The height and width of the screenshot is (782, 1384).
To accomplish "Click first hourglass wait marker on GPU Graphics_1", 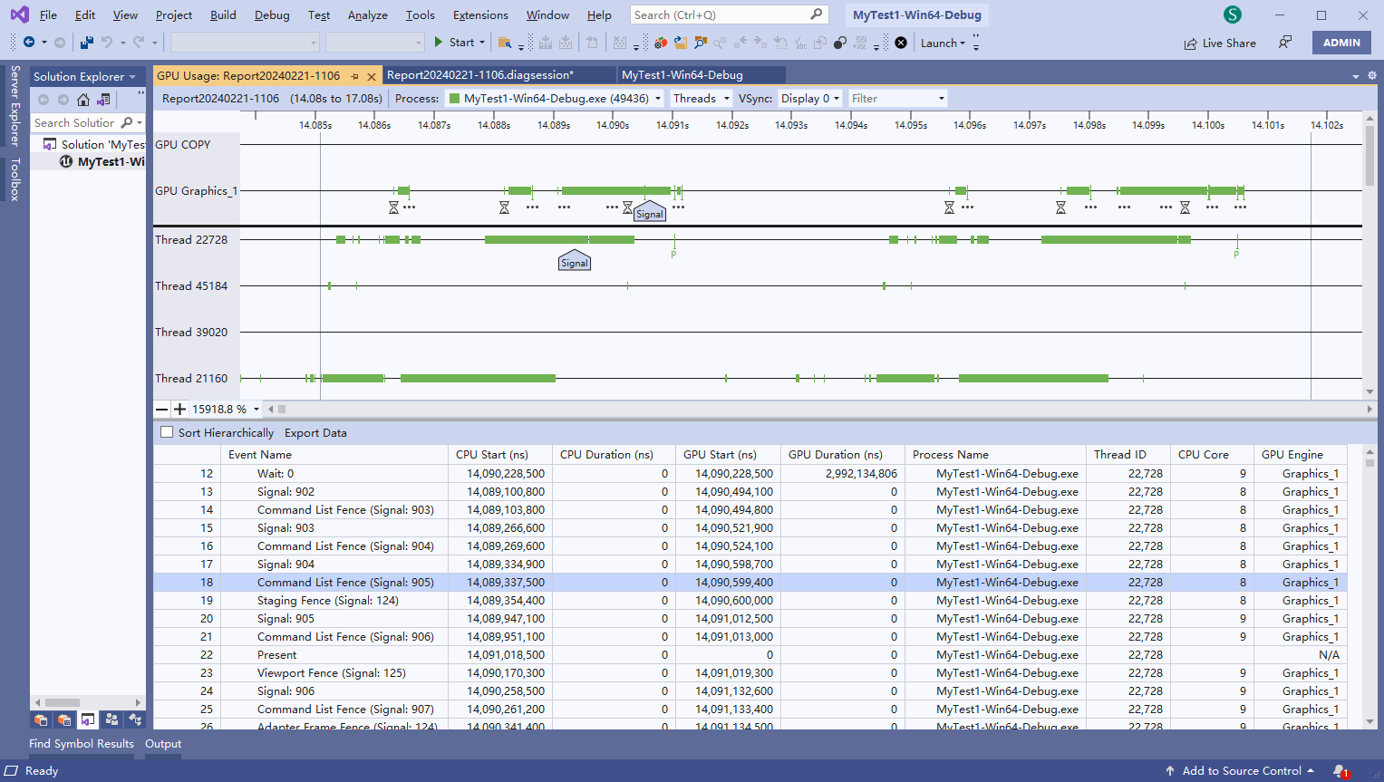I will (393, 208).
